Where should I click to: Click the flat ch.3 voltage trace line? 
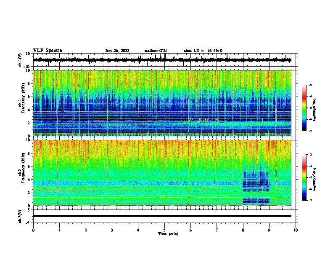[x=162, y=216]
